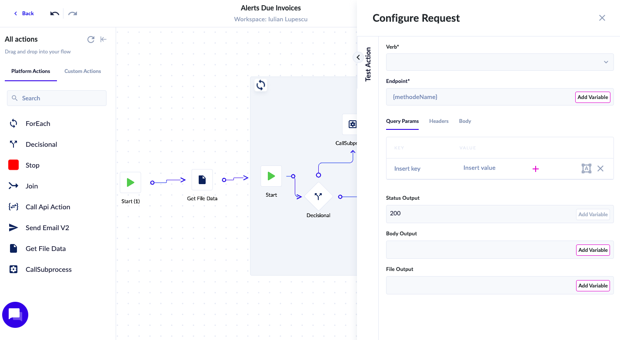
Task: Go Back to previous page
Action: (x=24, y=13)
